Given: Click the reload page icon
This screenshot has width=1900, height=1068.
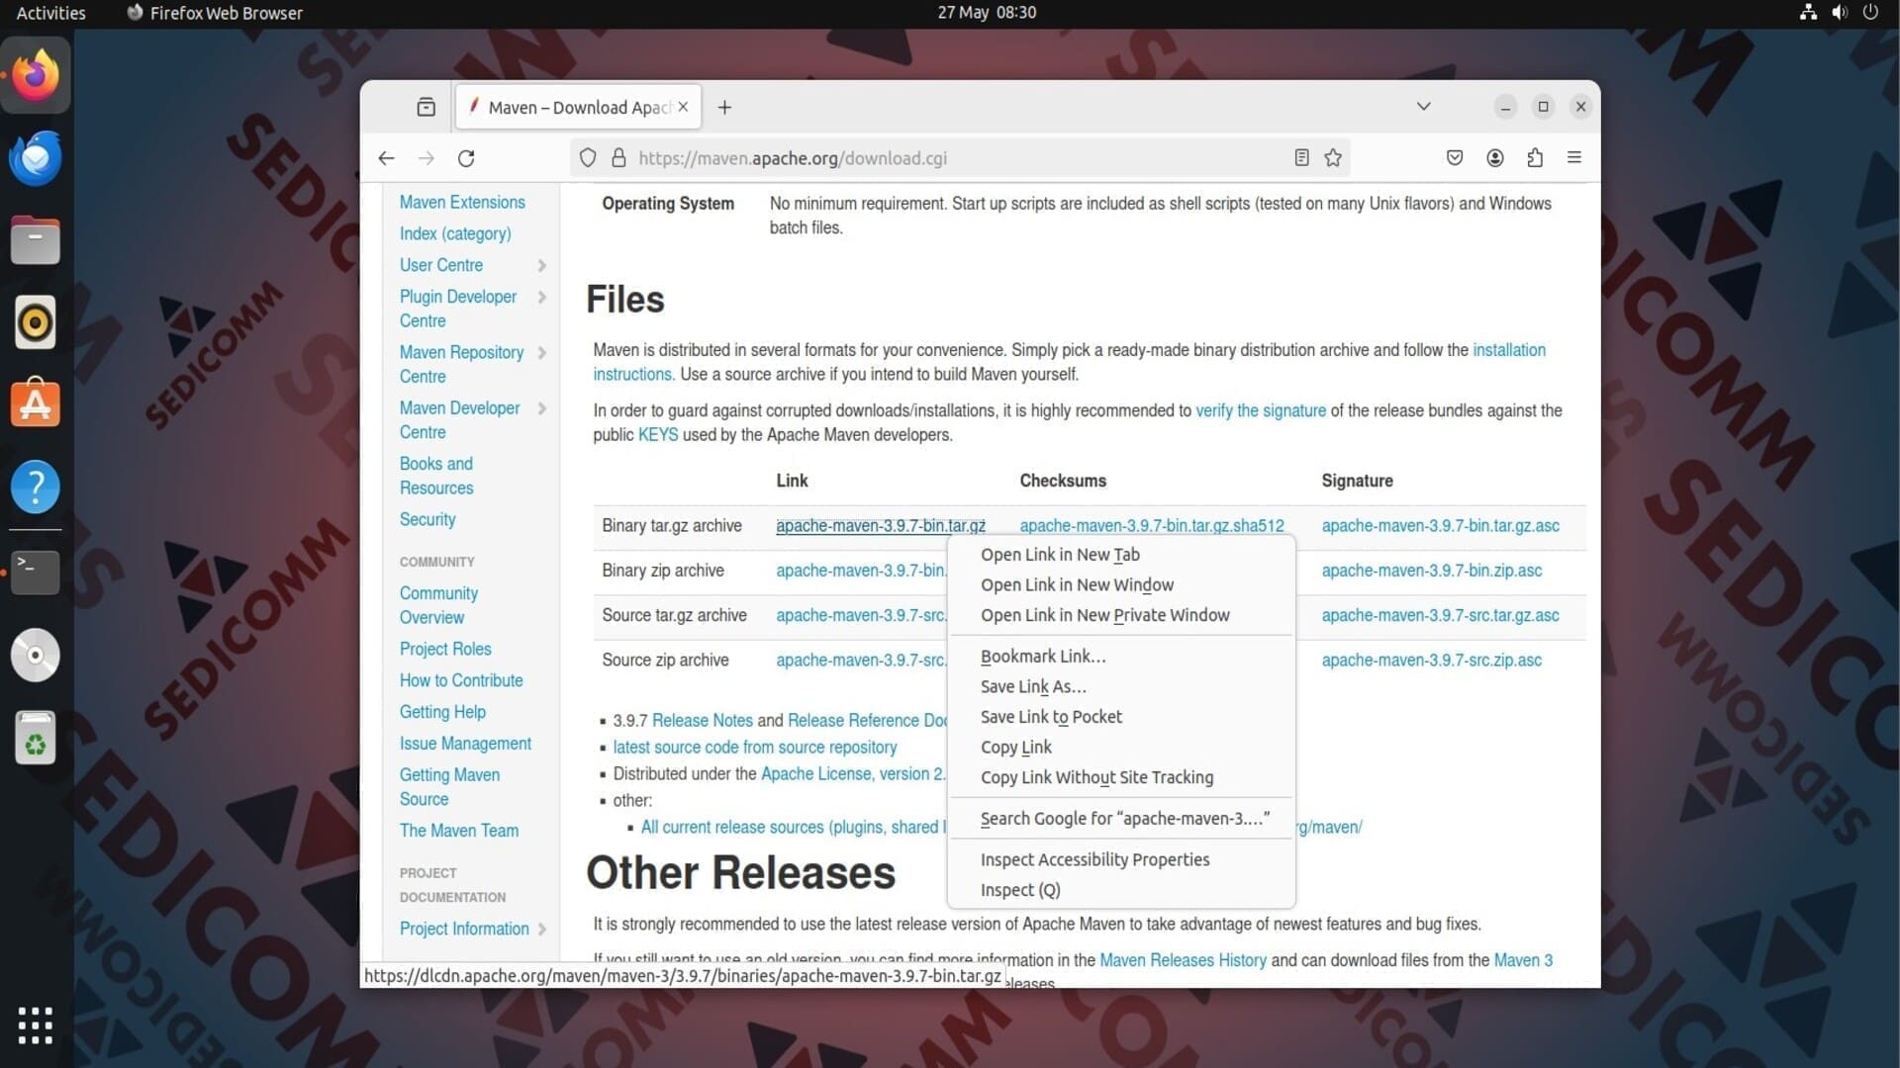Looking at the screenshot, I should [466, 158].
